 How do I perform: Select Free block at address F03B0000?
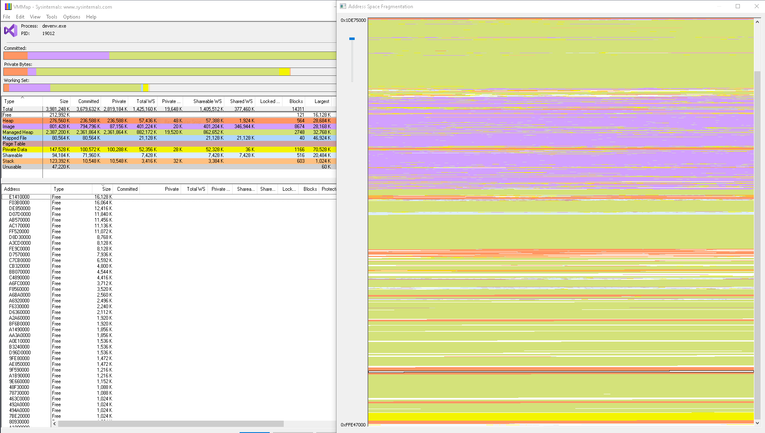point(169,203)
